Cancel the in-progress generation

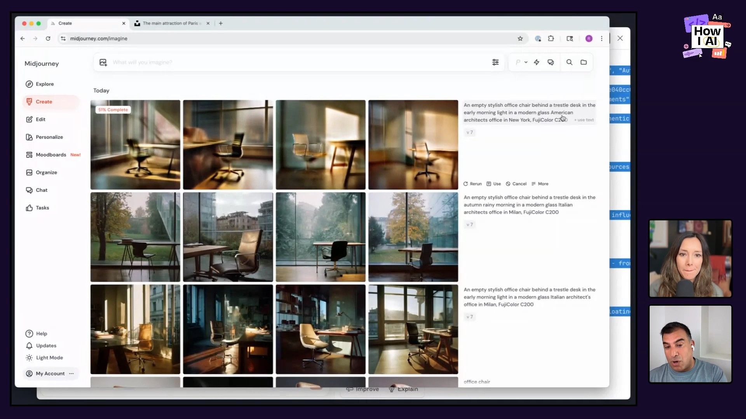(516, 184)
